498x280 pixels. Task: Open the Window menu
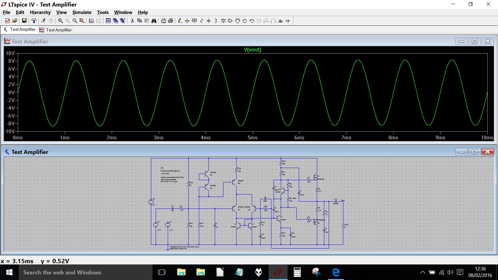(x=123, y=12)
